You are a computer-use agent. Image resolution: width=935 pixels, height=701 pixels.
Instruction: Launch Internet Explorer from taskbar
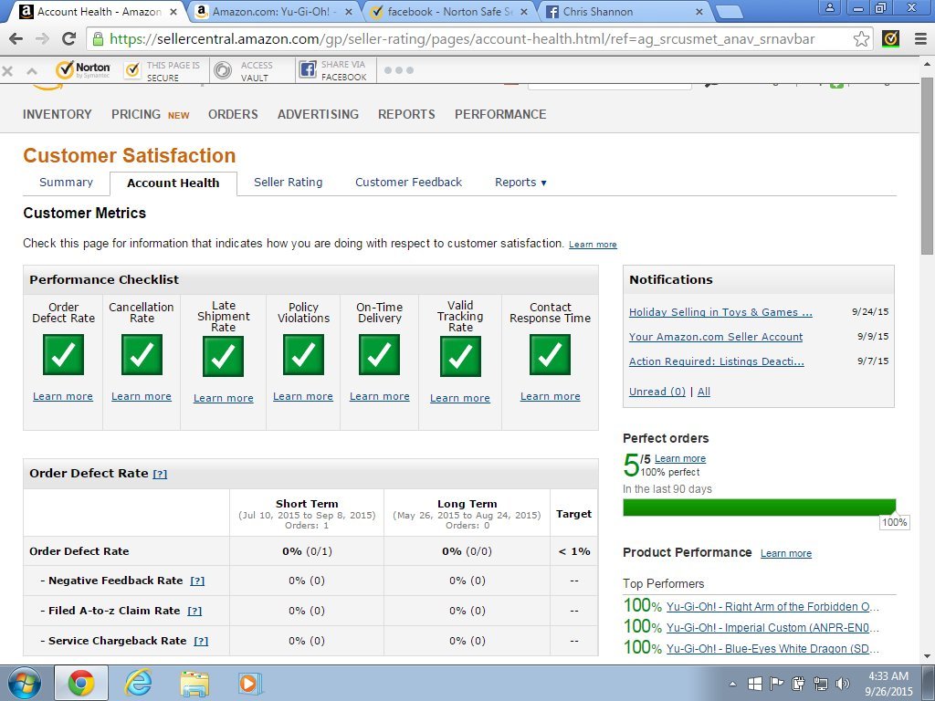pos(138,683)
